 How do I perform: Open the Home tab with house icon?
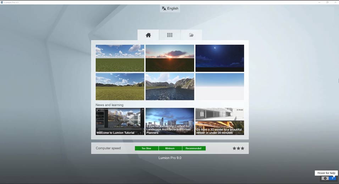pyautogui.click(x=148, y=35)
